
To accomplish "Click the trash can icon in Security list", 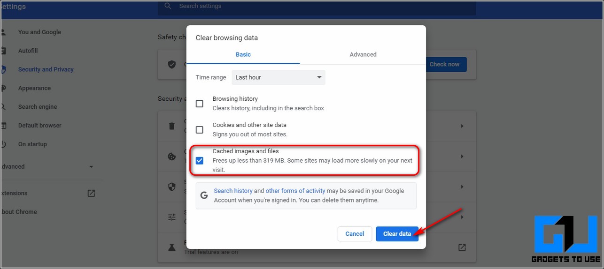I will tap(172, 126).
